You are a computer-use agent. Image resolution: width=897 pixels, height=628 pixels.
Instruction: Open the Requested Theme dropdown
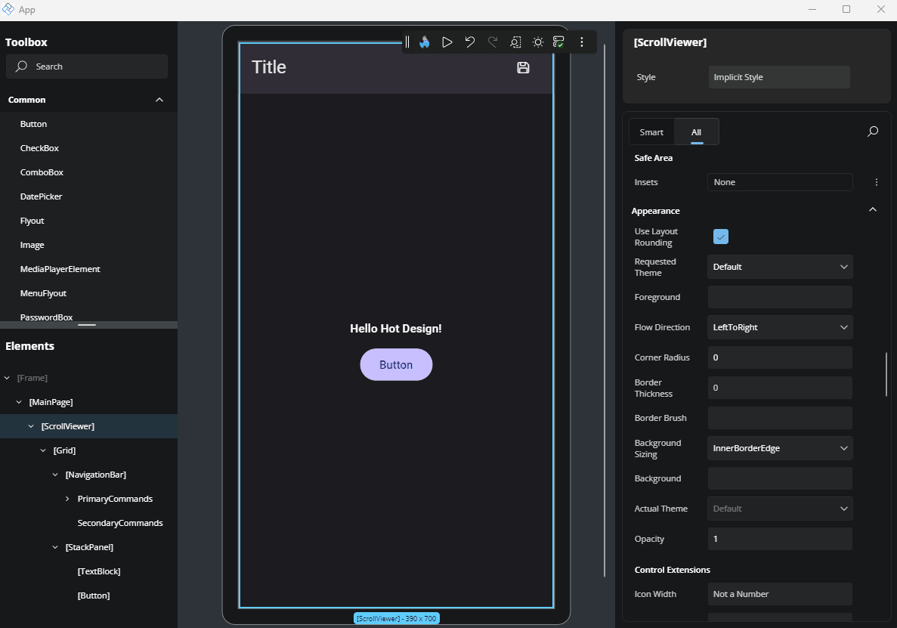click(779, 266)
